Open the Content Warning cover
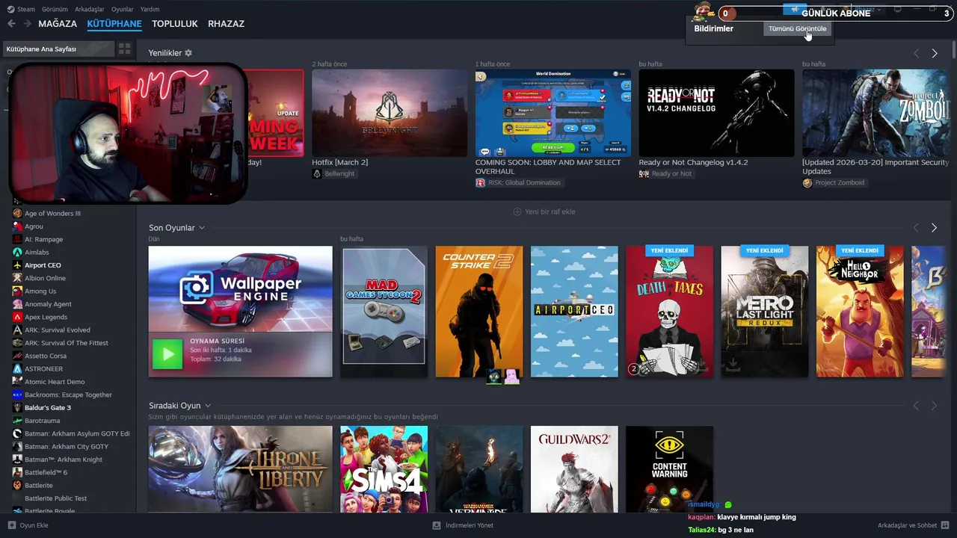The height and width of the screenshot is (538, 957). tap(669, 469)
